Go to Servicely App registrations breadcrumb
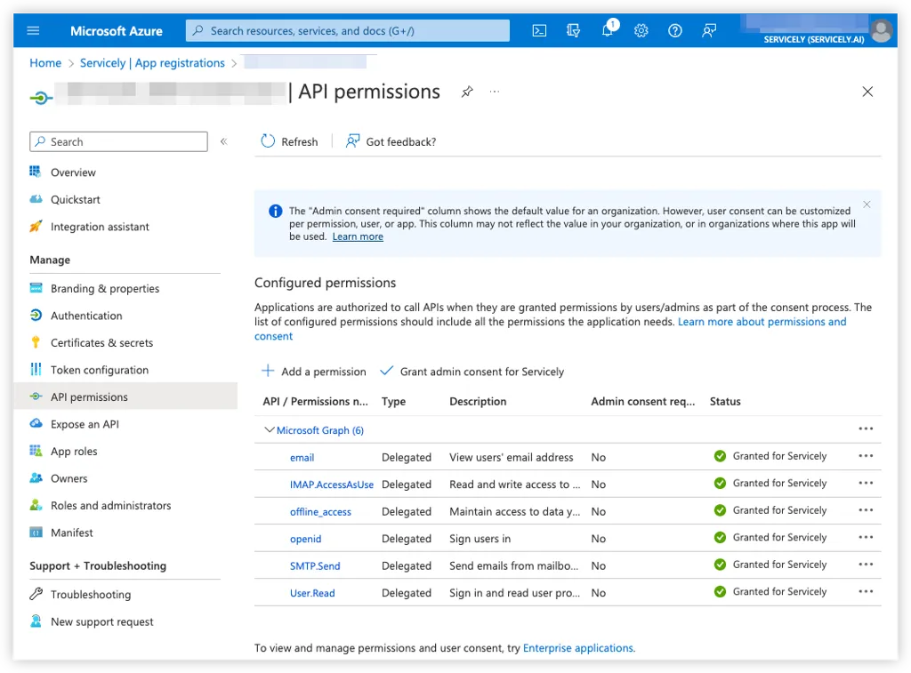Image resolution: width=911 pixels, height=673 pixels. tap(152, 63)
